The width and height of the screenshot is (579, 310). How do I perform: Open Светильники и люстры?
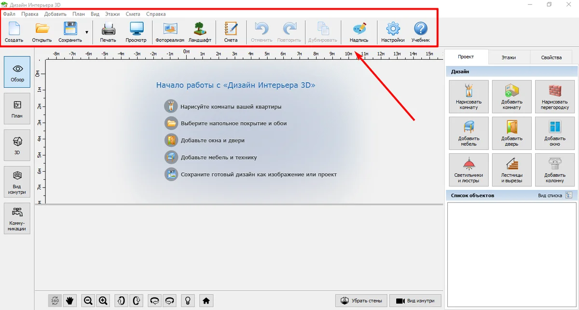(x=469, y=170)
